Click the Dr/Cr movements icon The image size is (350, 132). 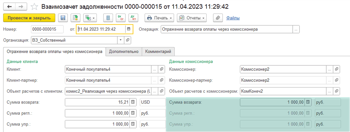coord(121,18)
